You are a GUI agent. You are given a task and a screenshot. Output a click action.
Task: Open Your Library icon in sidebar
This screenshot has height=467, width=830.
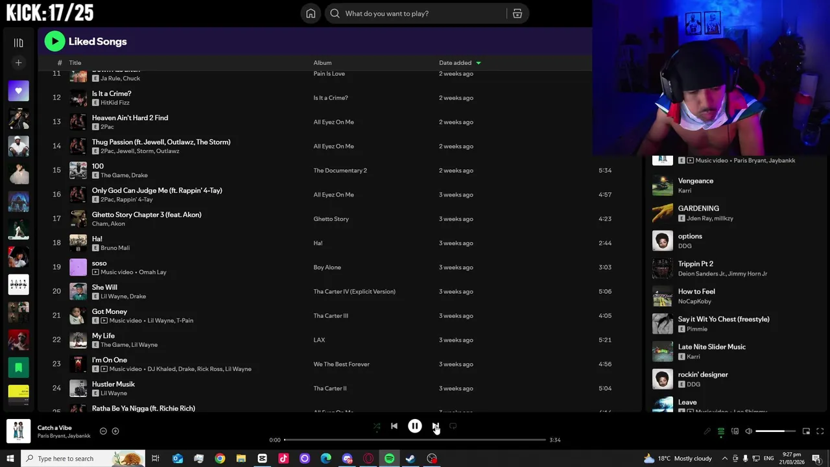coord(18,43)
